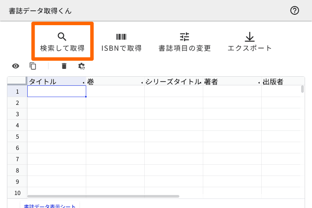Screen dimensions: 312x208
Task: Select the シリーズタイトル column header
Action: coord(173,81)
